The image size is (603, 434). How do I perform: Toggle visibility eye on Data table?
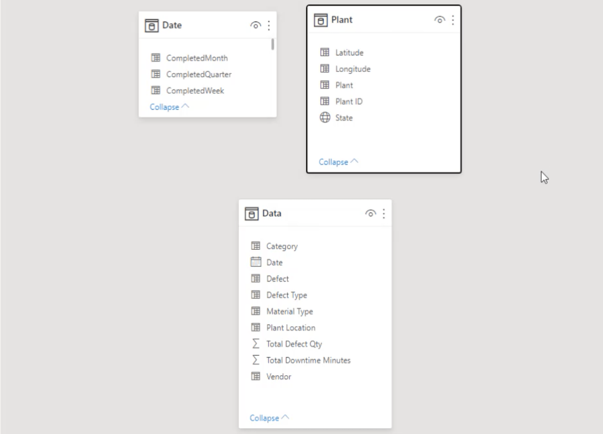(371, 214)
